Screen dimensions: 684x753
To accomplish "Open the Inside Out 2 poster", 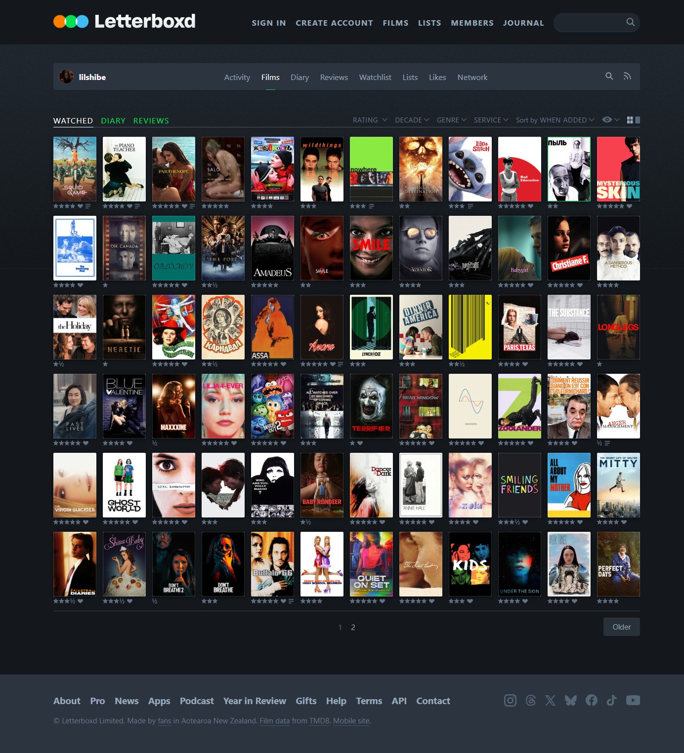I will coord(272,406).
